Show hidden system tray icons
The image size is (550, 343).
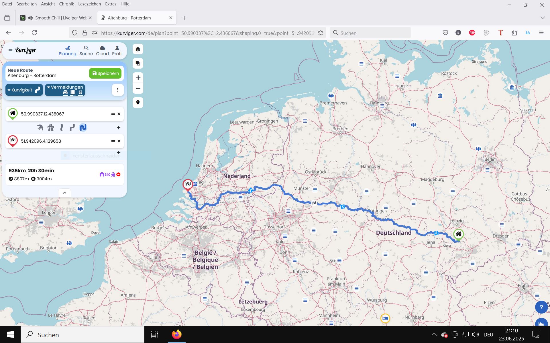[x=434, y=334]
